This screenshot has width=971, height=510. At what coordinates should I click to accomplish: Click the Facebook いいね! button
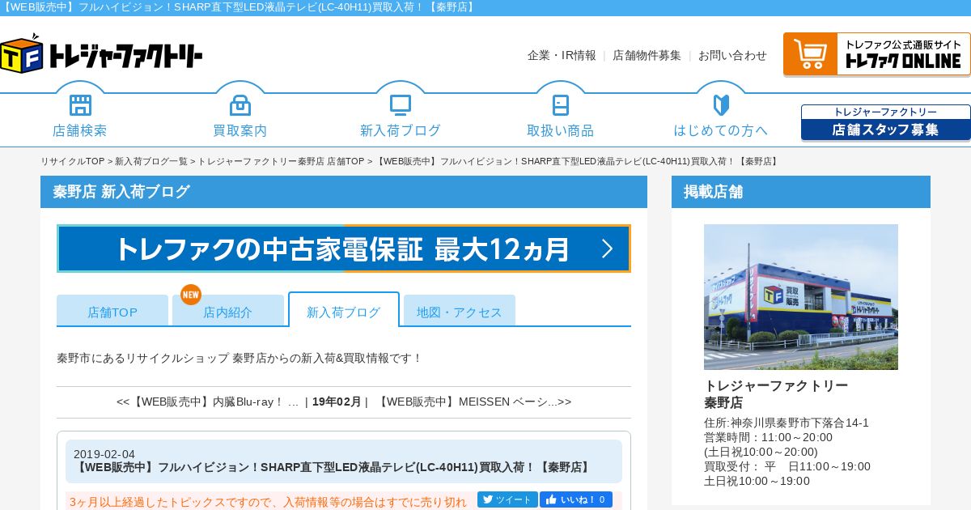(x=576, y=499)
